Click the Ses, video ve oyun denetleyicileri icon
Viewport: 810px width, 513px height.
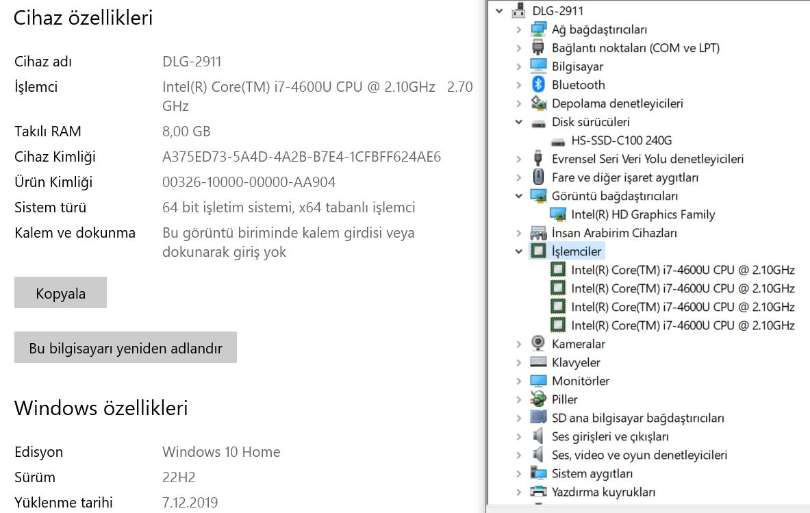coord(538,455)
